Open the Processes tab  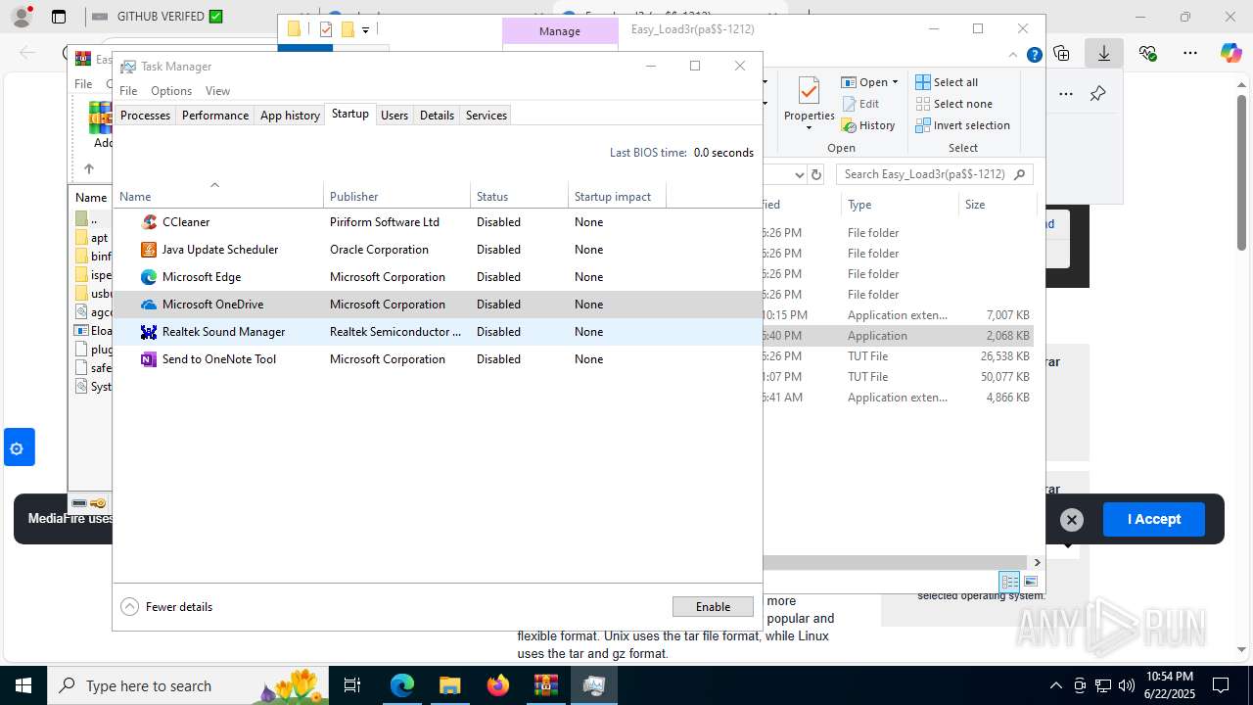(x=145, y=116)
